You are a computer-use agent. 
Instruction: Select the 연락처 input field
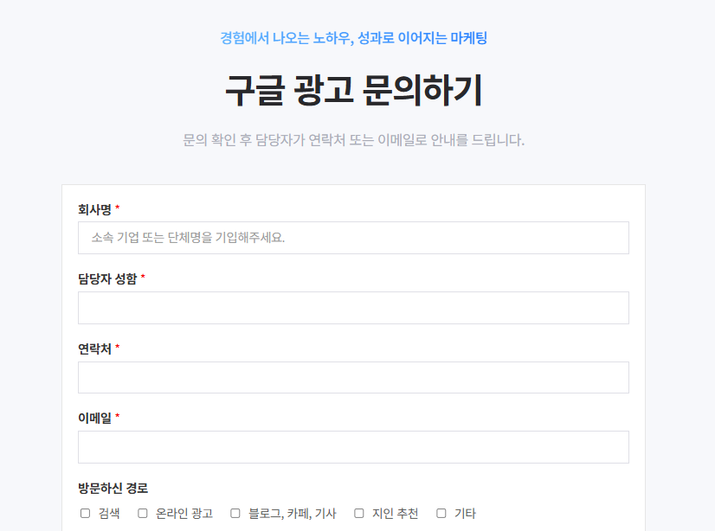click(353, 378)
